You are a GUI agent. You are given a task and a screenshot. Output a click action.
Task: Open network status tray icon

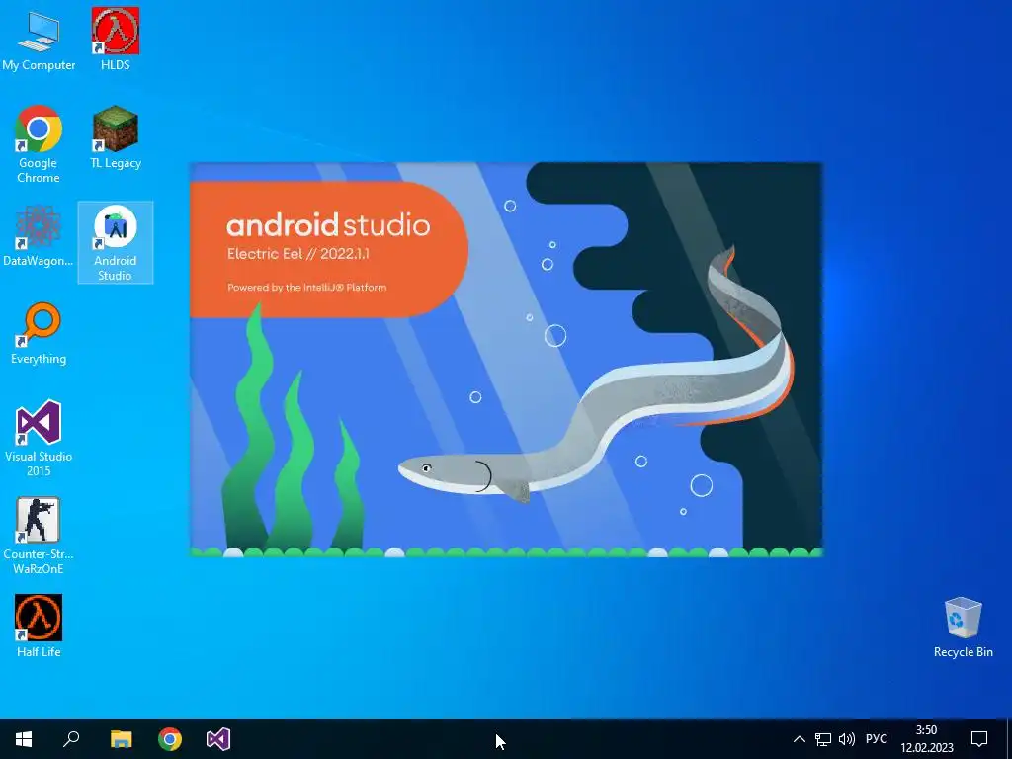coord(823,739)
